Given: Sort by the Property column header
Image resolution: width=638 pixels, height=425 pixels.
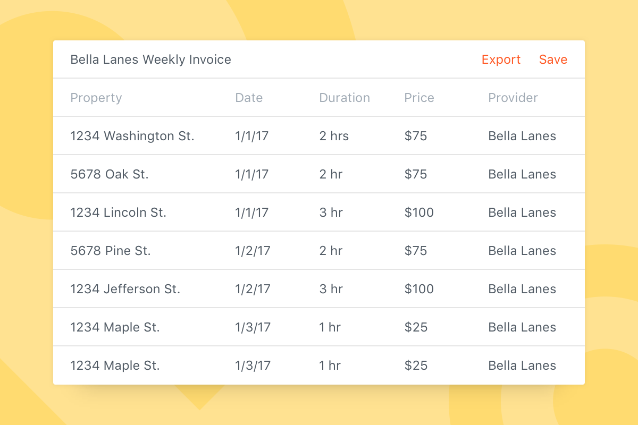Looking at the screenshot, I should tap(96, 98).
